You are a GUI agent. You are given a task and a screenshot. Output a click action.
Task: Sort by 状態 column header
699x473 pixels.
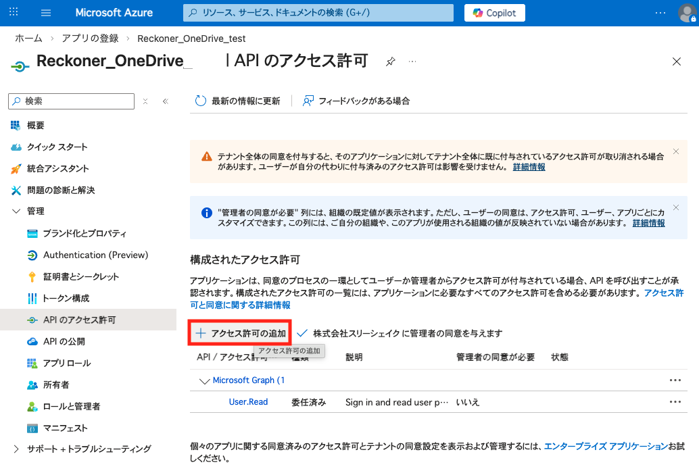tap(560, 357)
